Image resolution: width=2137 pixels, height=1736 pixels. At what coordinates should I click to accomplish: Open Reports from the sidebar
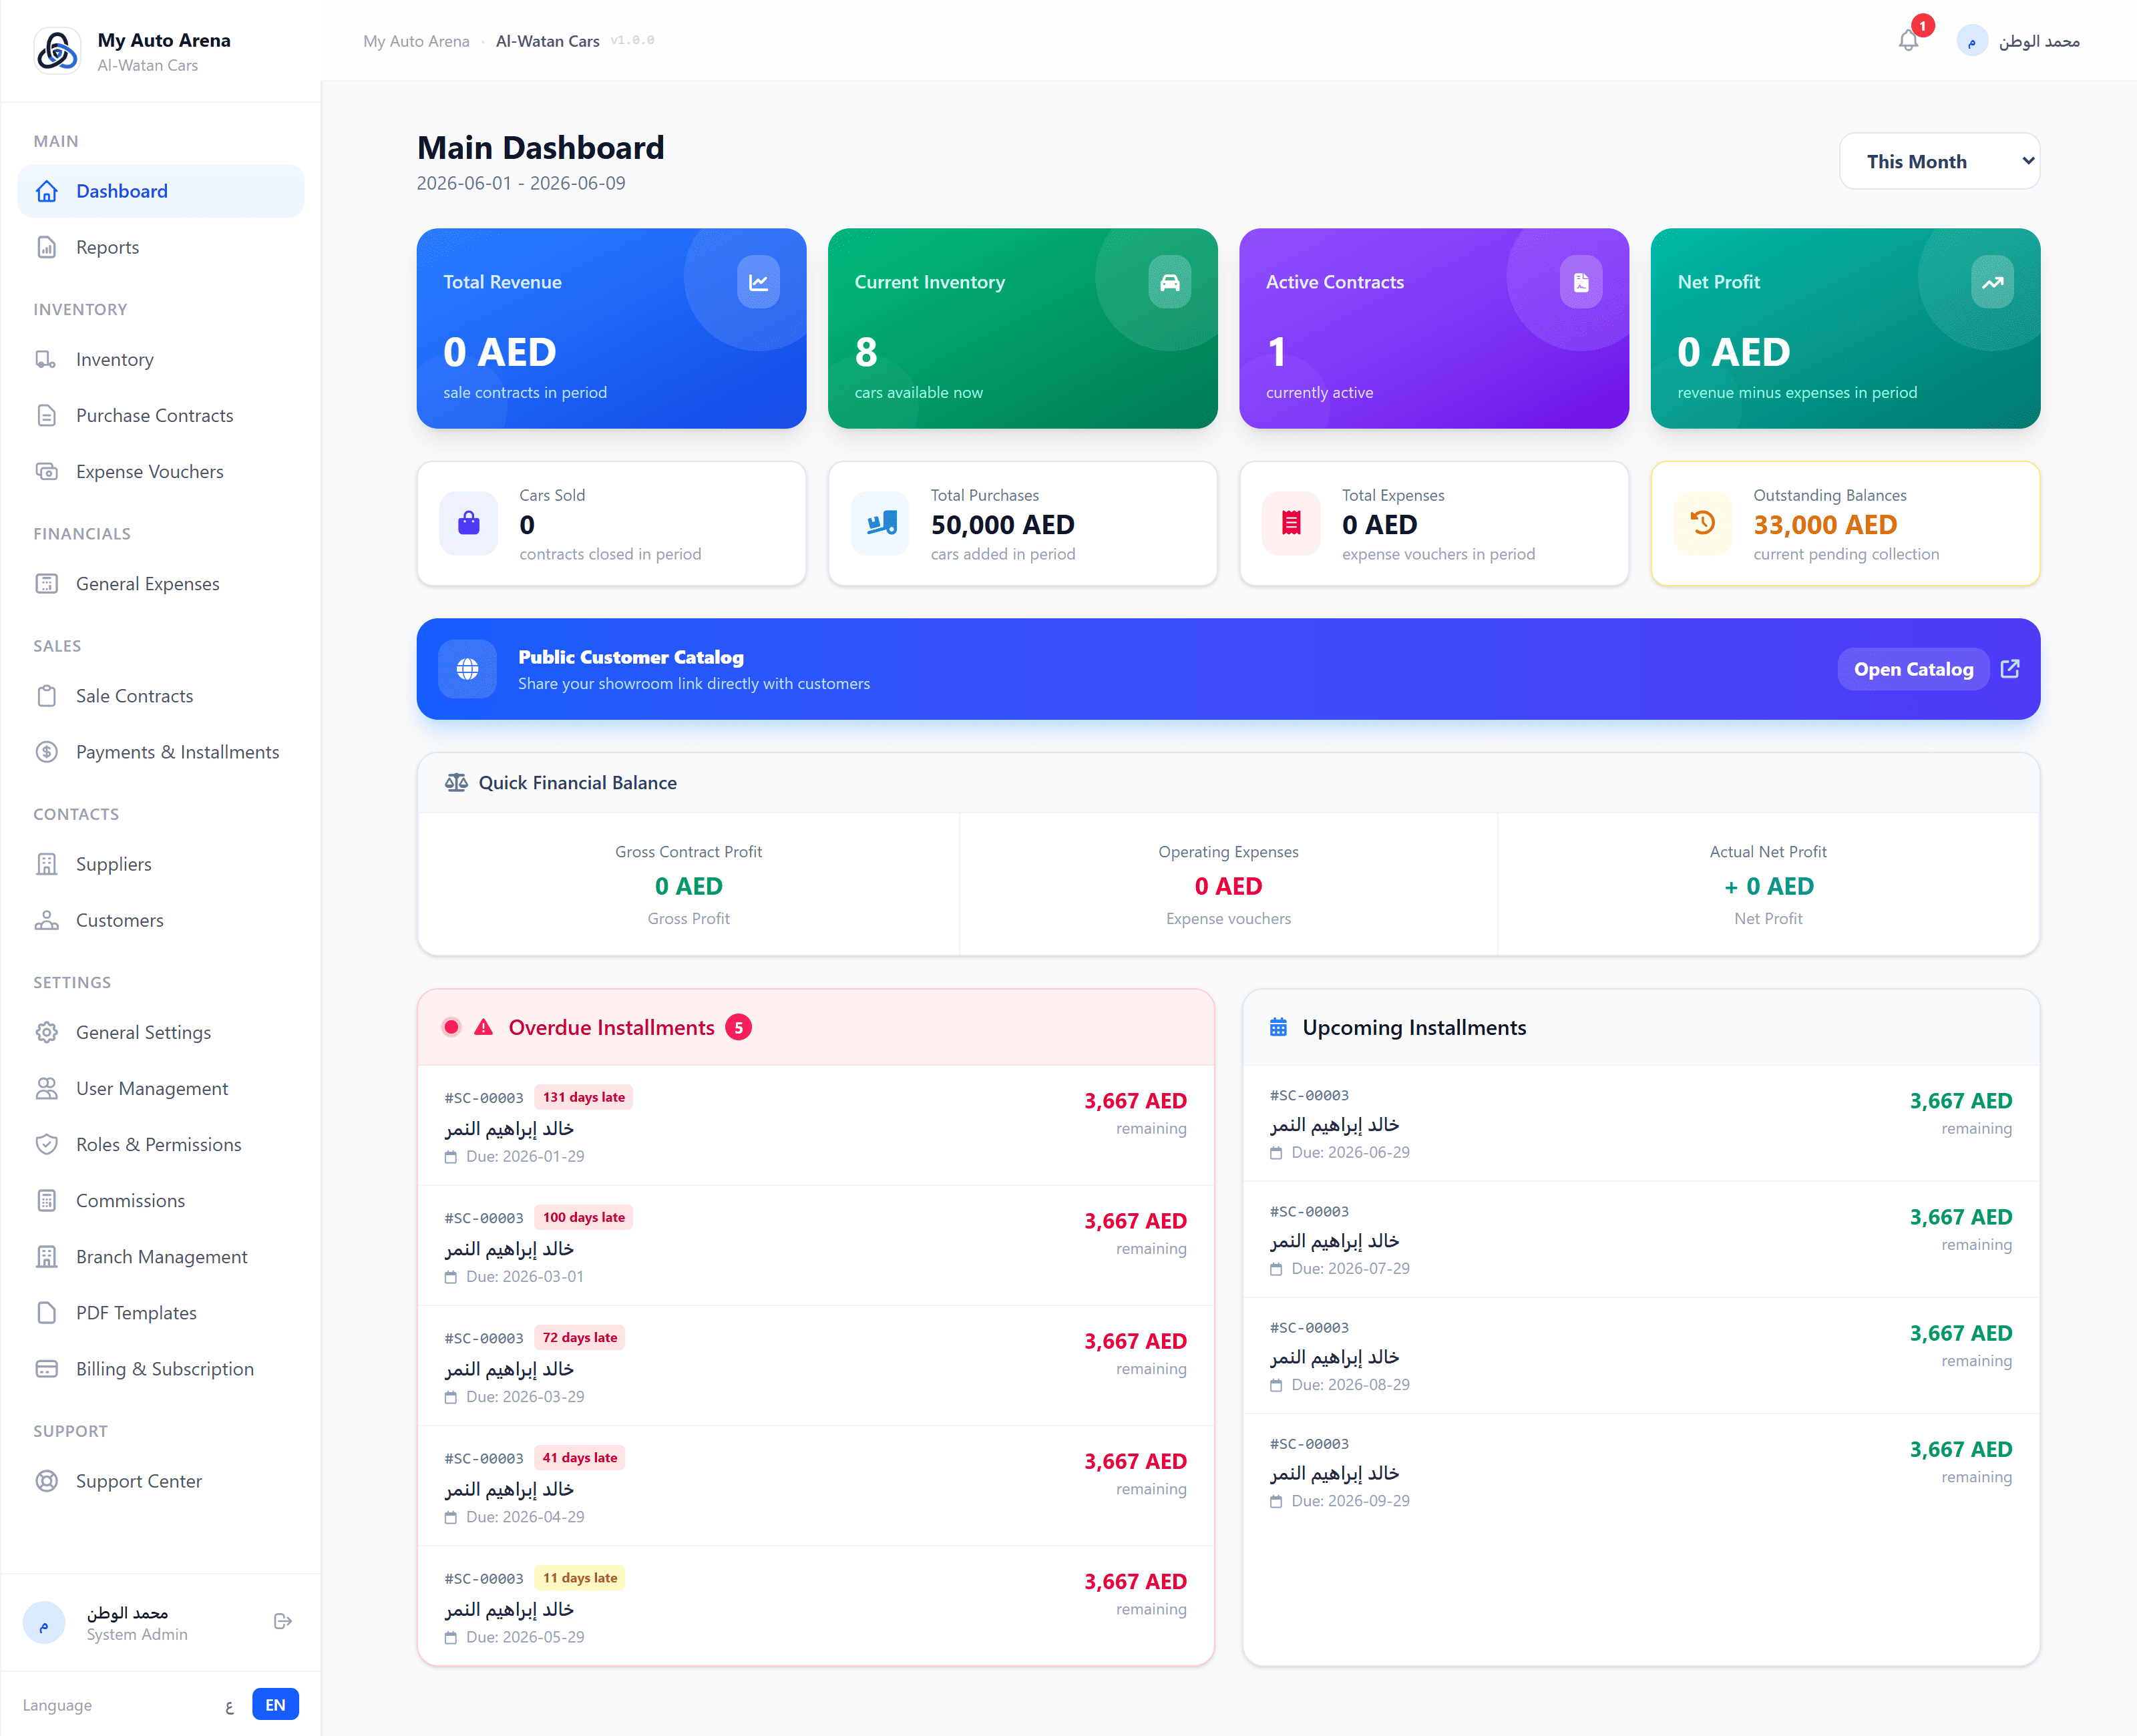click(x=161, y=247)
